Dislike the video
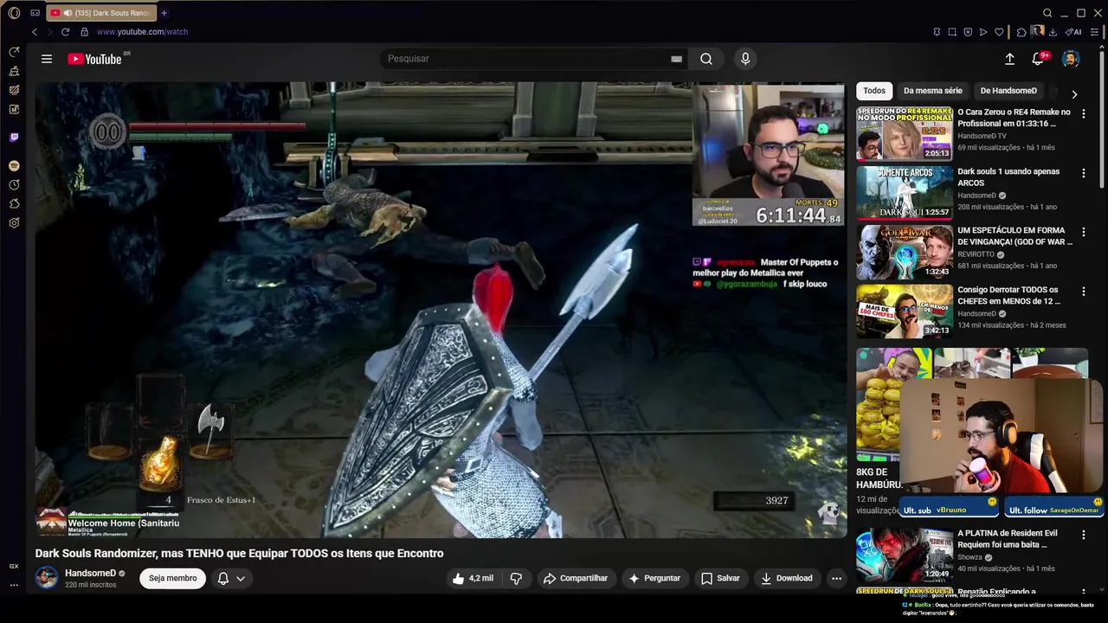Image resolution: width=1108 pixels, height=623 pixels. (x=516, y=578)
